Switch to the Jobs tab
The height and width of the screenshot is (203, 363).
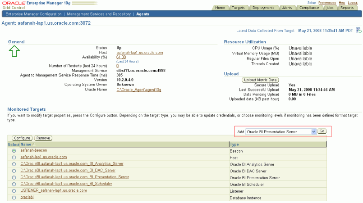tap(330, 8)
